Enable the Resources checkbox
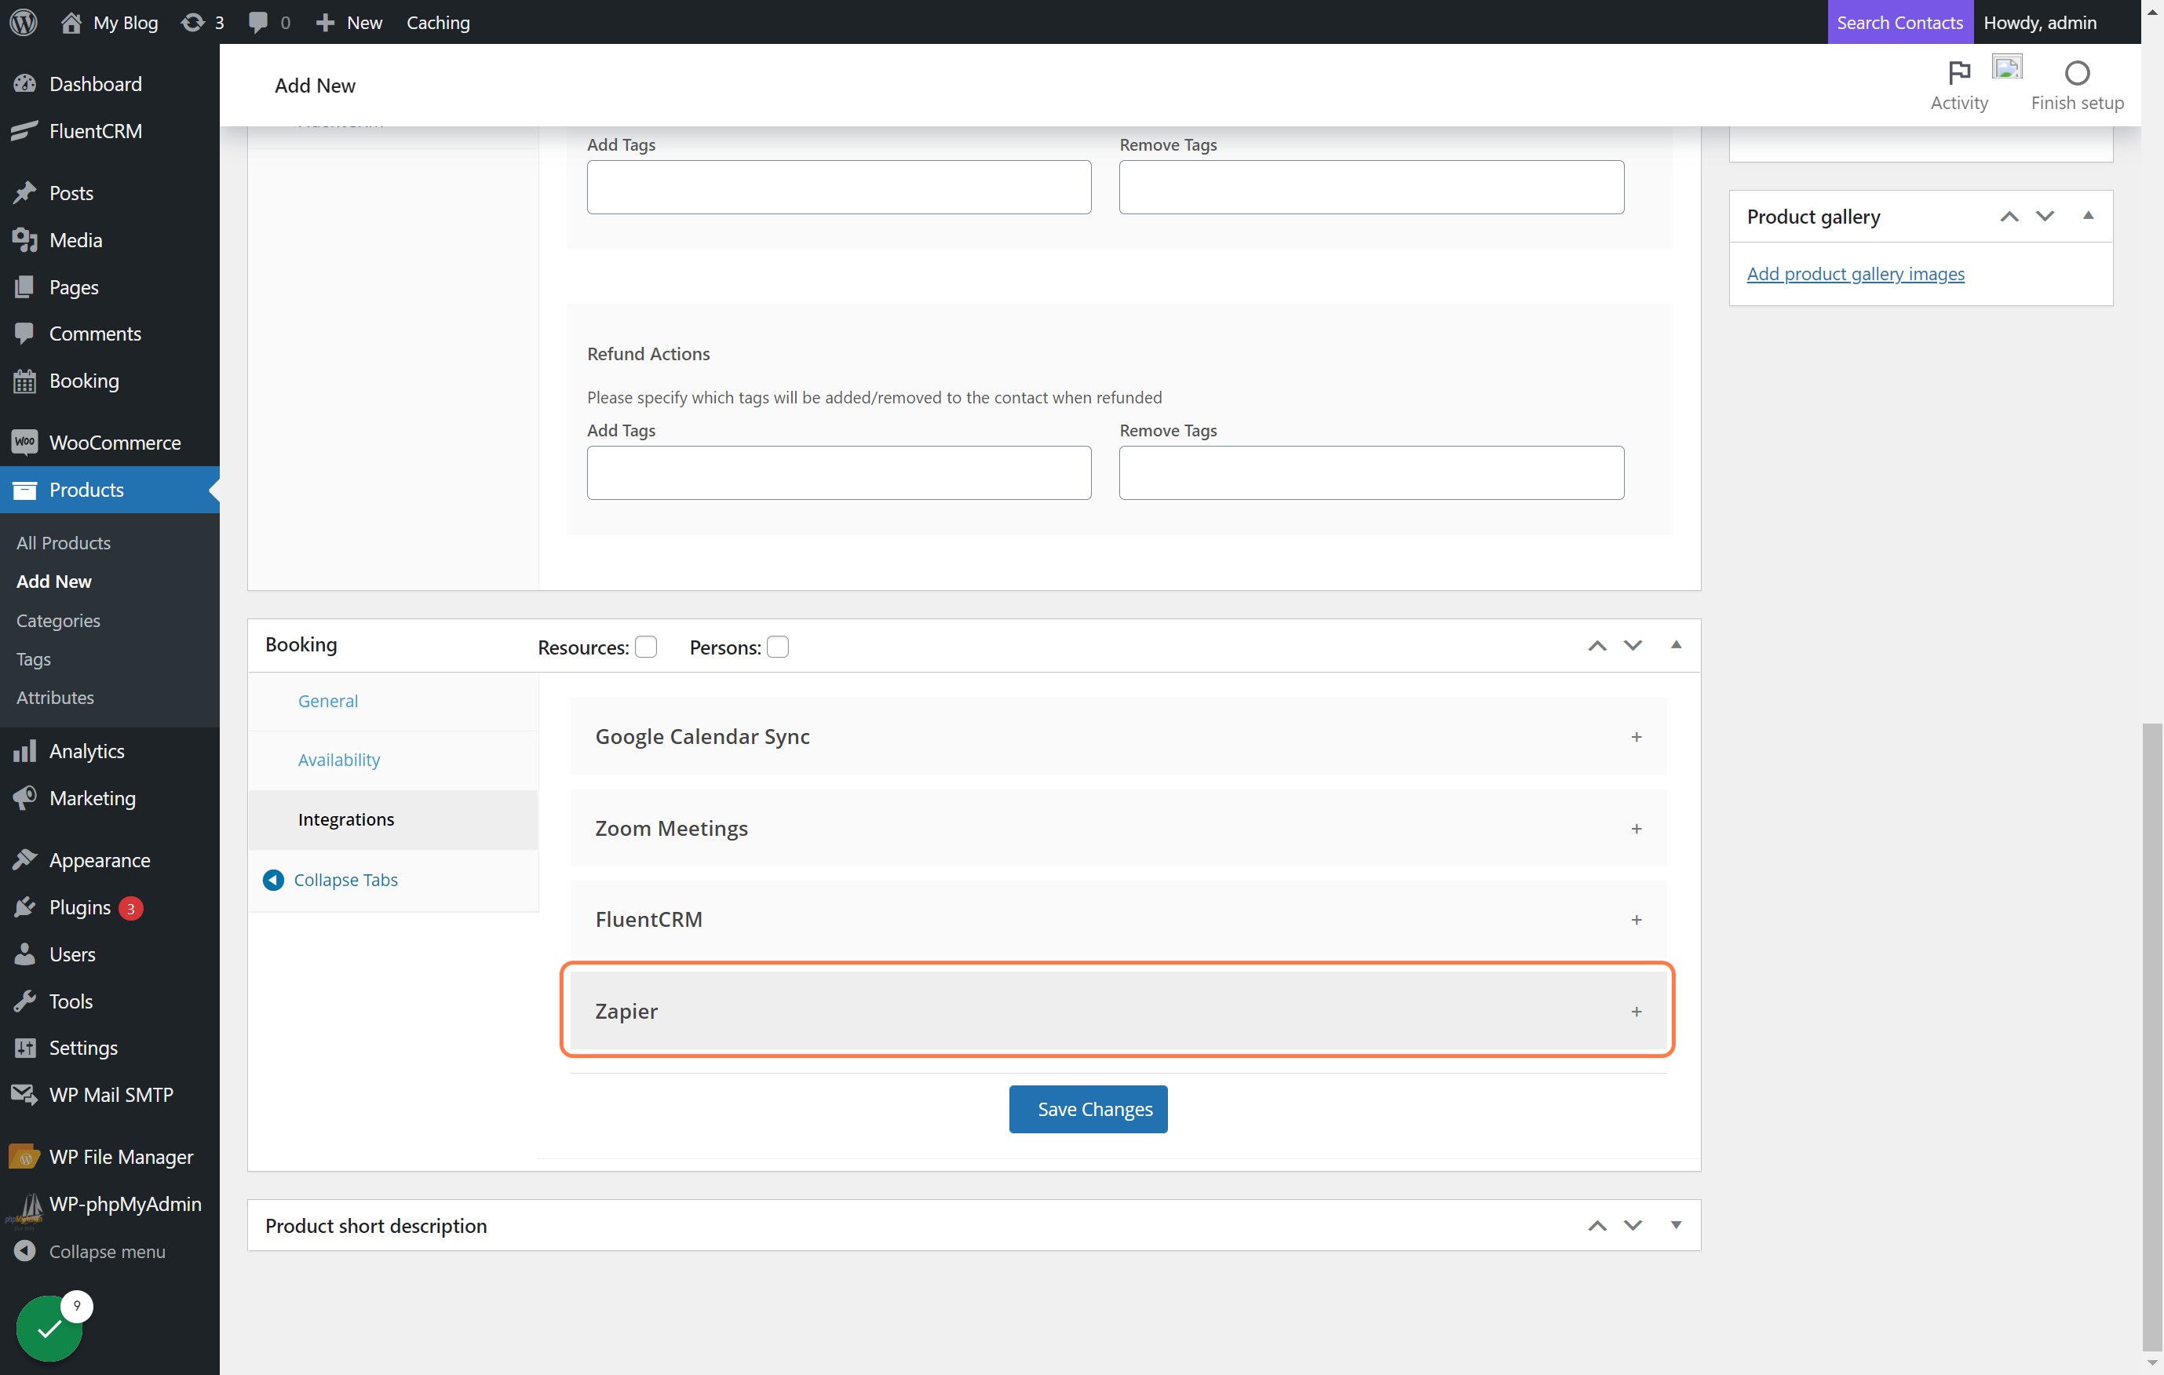Image resolution: width=2164 pixels, height=1375 pixels. pyautogui.click(x=645, y=647)
